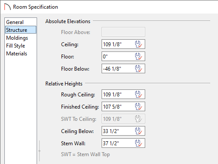Click the default wrench icon in Stem Wall field

tap(138, 143)
